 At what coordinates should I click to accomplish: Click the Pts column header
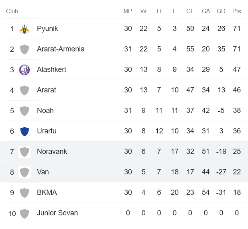236,11
